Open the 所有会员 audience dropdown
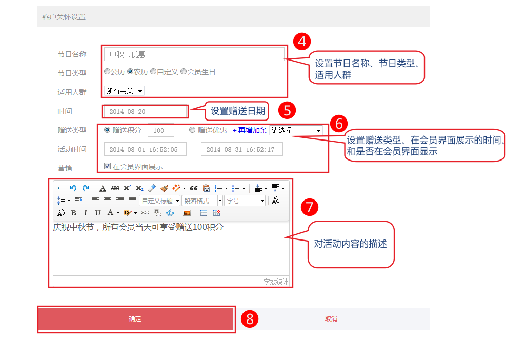 [124, 91]
